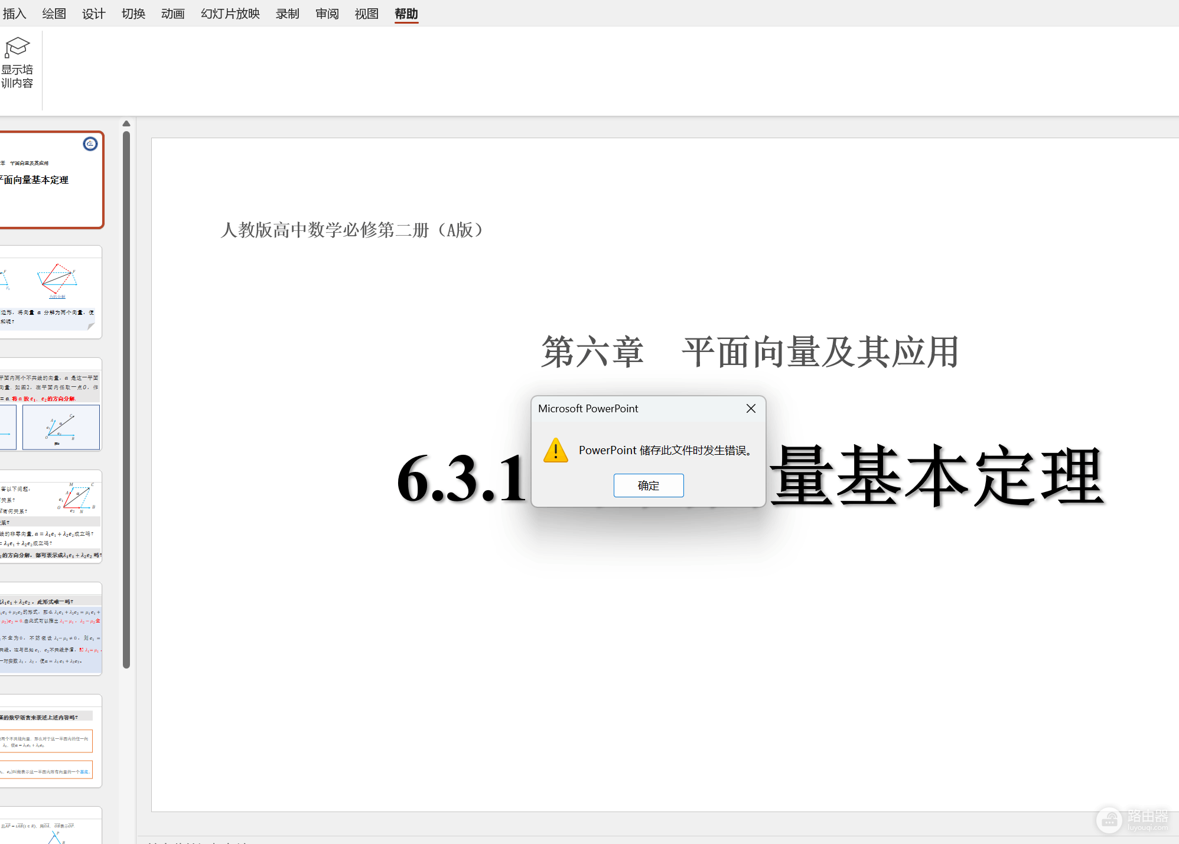
Task: Click the slide thumbnail panel vertical scrollbar
Action: [126, 399]
